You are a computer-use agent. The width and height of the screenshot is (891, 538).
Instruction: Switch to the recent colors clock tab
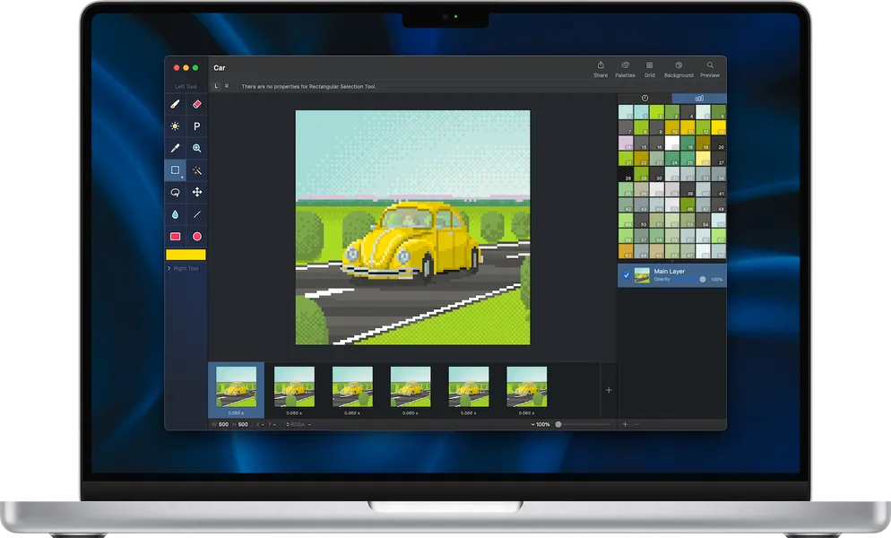[x=644, y=98]
